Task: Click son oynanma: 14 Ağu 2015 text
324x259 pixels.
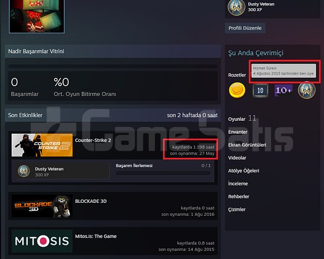Action: pyautogui.click(x=186, y=250)
